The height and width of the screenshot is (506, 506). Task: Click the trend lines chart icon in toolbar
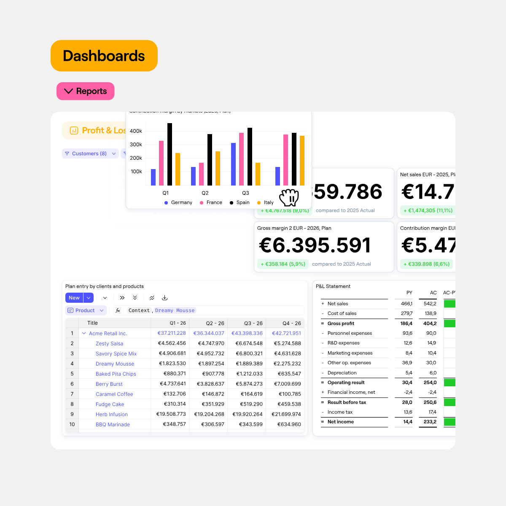click(x=152, y=298)
